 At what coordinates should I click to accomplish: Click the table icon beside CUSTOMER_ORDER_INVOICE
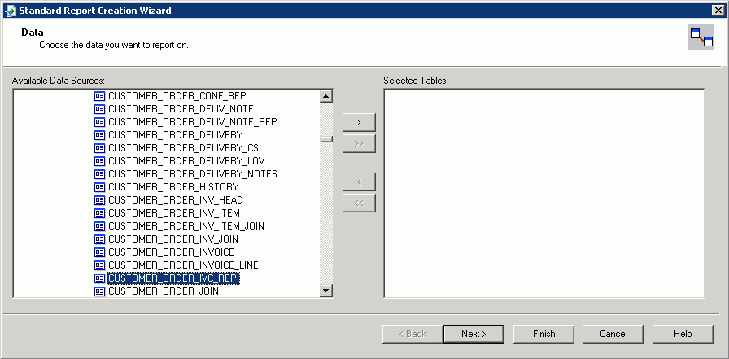point(100,252)
